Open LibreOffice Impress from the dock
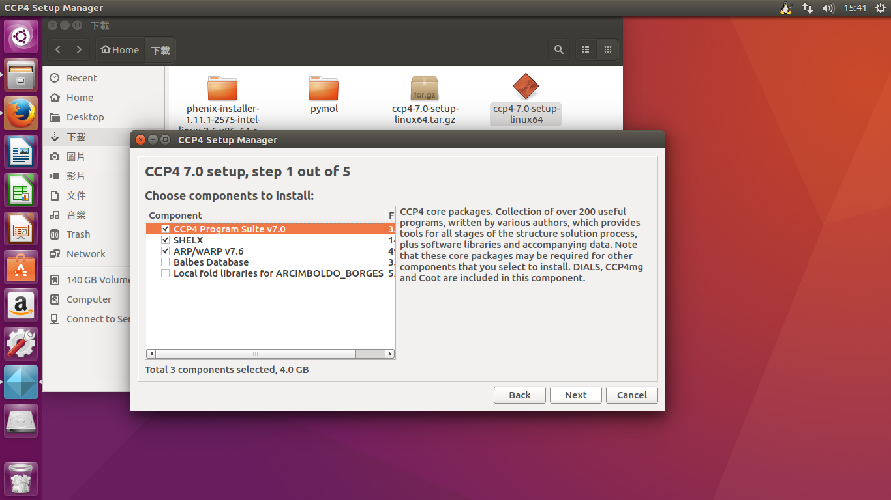 21,229
